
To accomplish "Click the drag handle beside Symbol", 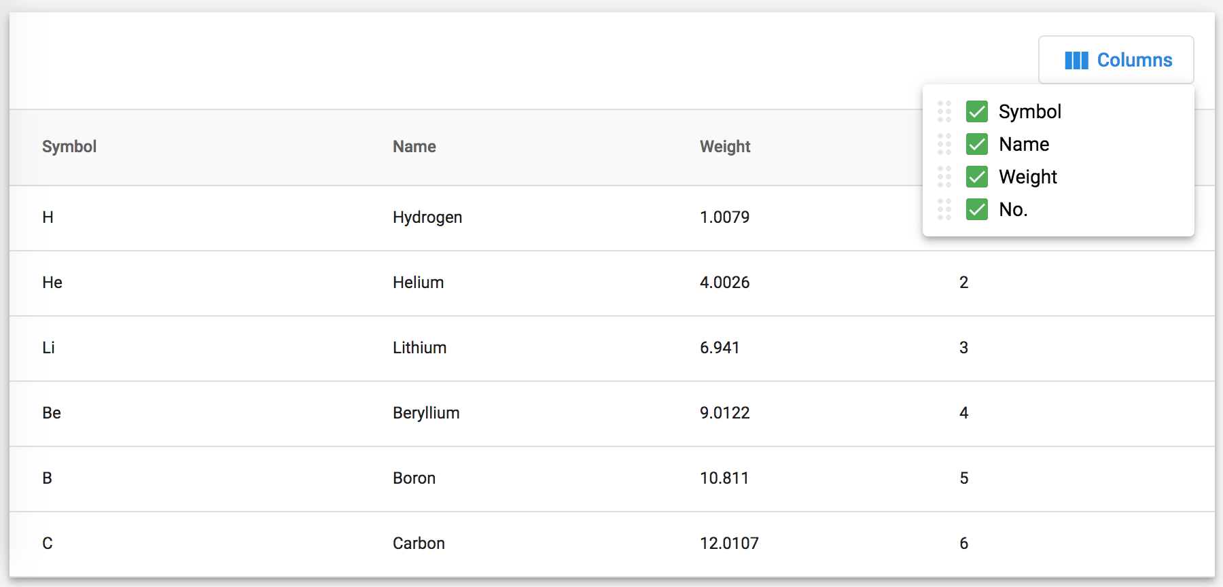I will click(944, 111).
